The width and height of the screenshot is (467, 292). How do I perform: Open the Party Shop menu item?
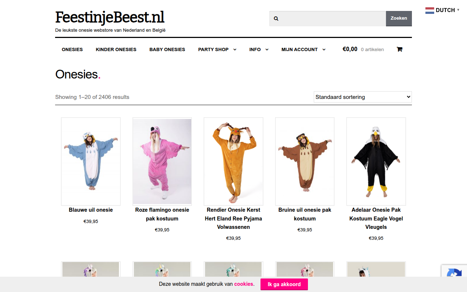213,50
